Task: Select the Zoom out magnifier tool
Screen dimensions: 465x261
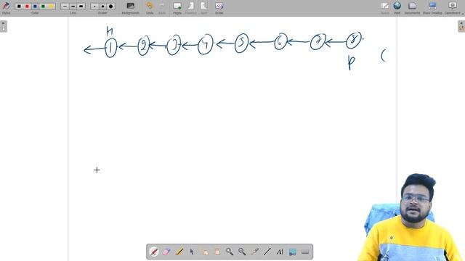Action: (242, 252)
